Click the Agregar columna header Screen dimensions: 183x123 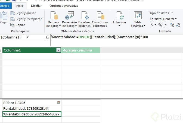81,50
